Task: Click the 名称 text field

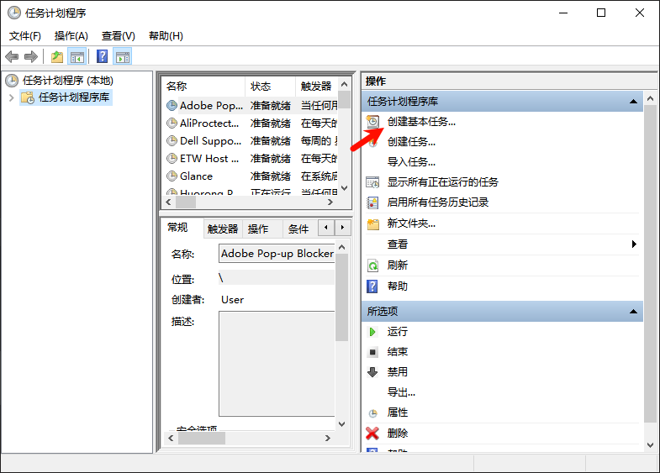Action: tap(276, 254)
